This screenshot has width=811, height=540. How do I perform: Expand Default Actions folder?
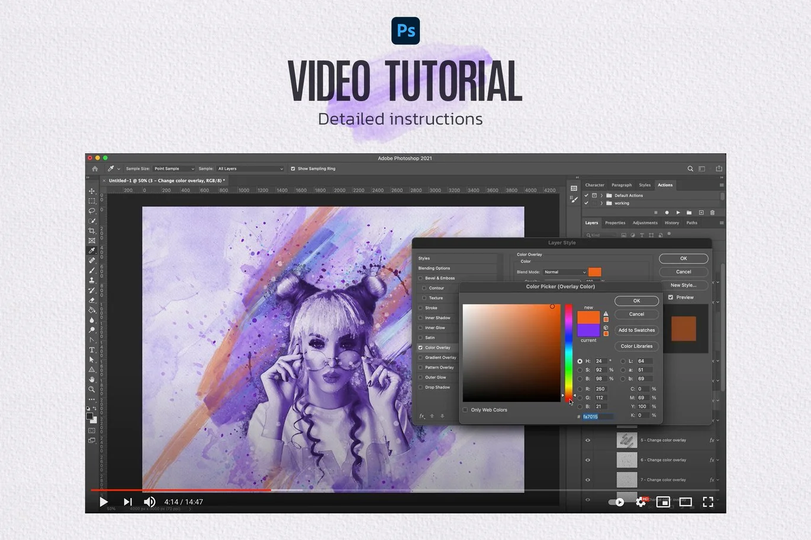click(x=601, y=195)
